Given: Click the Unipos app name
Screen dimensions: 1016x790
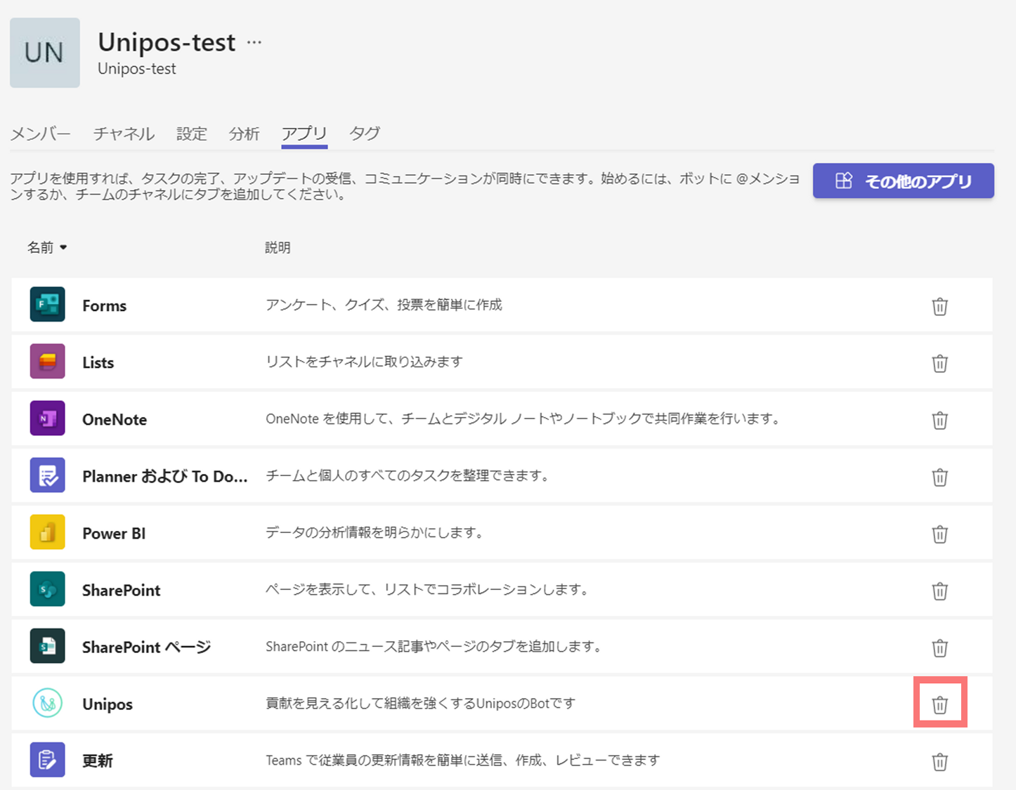Looking at the screenshot, I should click(x=108, y=704).
